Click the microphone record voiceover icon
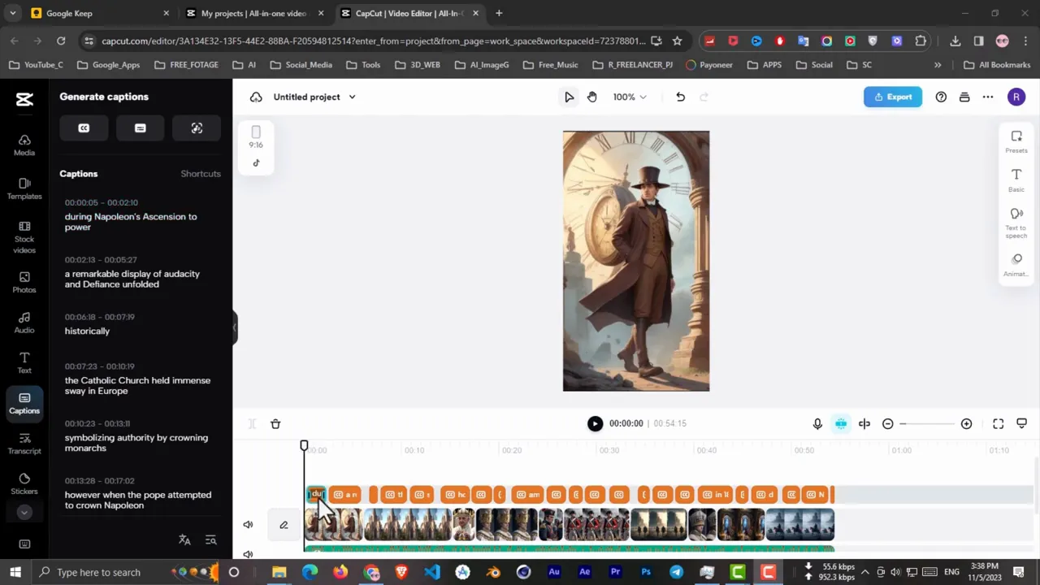 817,423
